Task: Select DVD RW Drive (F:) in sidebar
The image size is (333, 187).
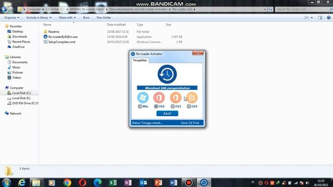Action: click(25, 103)
